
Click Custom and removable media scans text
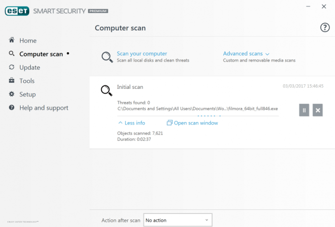tap(259, 60)
